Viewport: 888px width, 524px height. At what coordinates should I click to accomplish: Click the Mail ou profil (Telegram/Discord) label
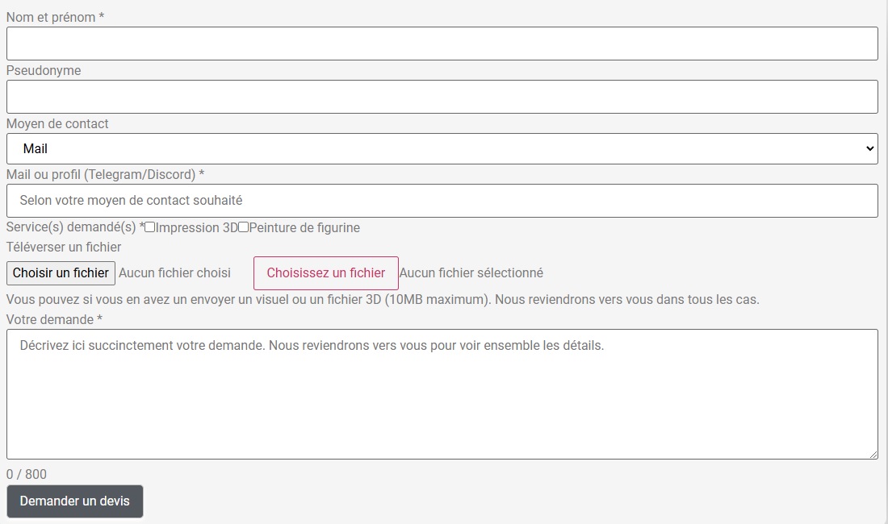(x=105, y=175)
